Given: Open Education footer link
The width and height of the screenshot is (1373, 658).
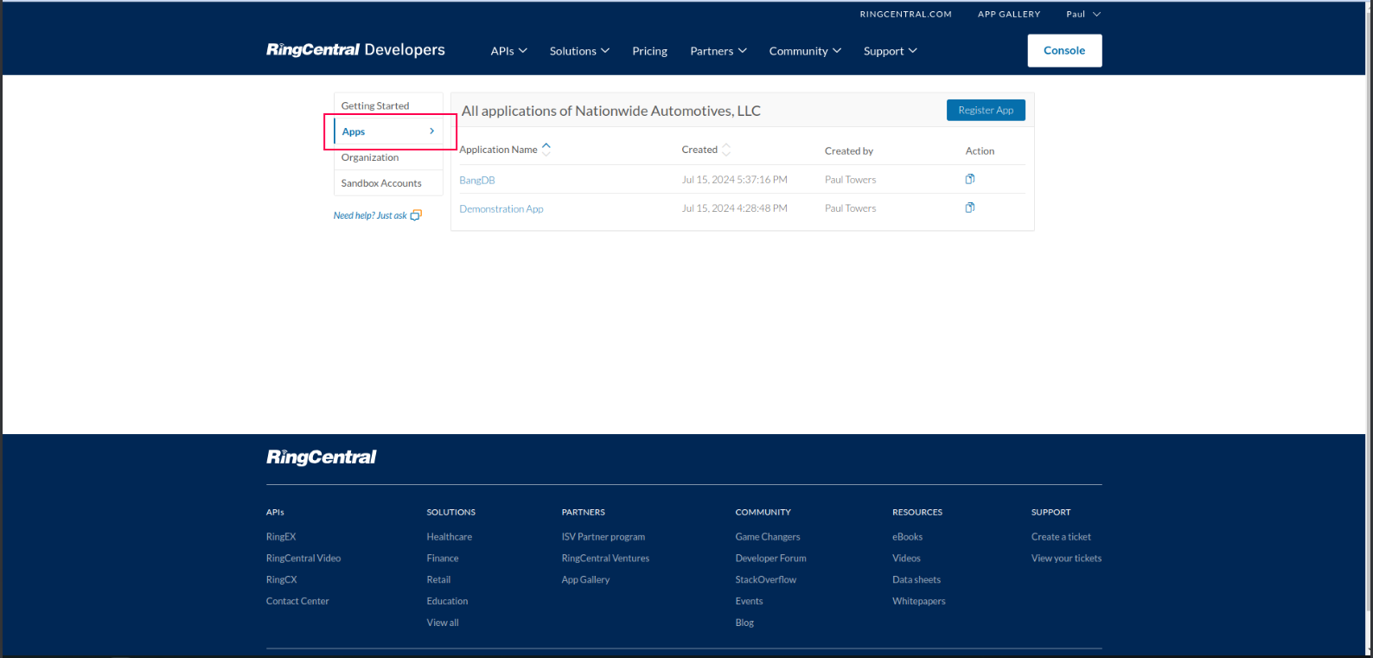Looking at the screenshot, I should (x=447, y=602).
